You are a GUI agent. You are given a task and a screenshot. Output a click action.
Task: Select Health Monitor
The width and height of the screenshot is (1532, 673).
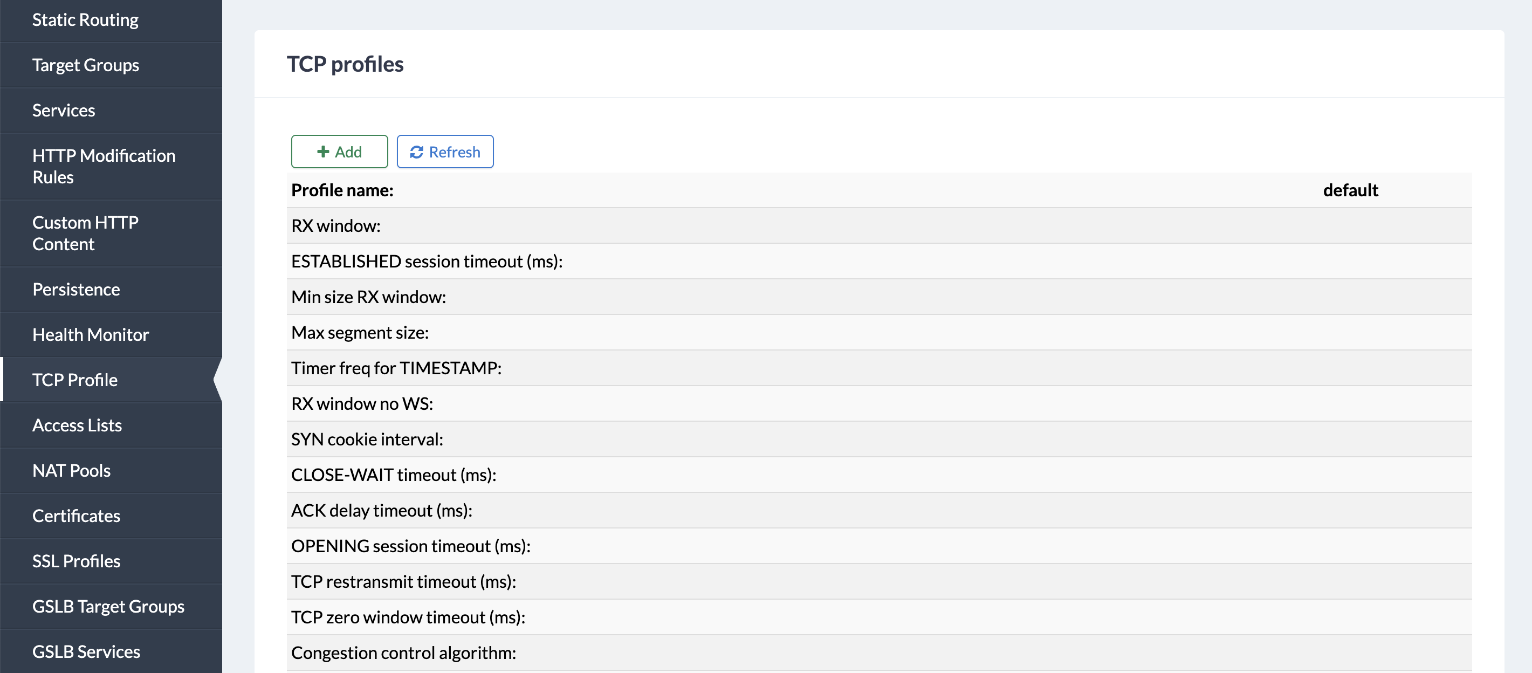91,334
